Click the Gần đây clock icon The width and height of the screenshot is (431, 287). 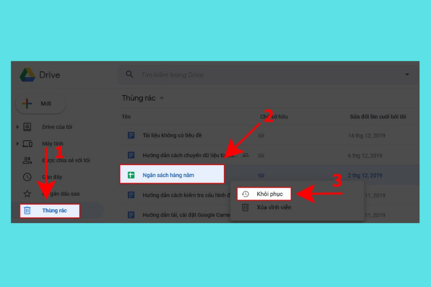pos(27,177)
